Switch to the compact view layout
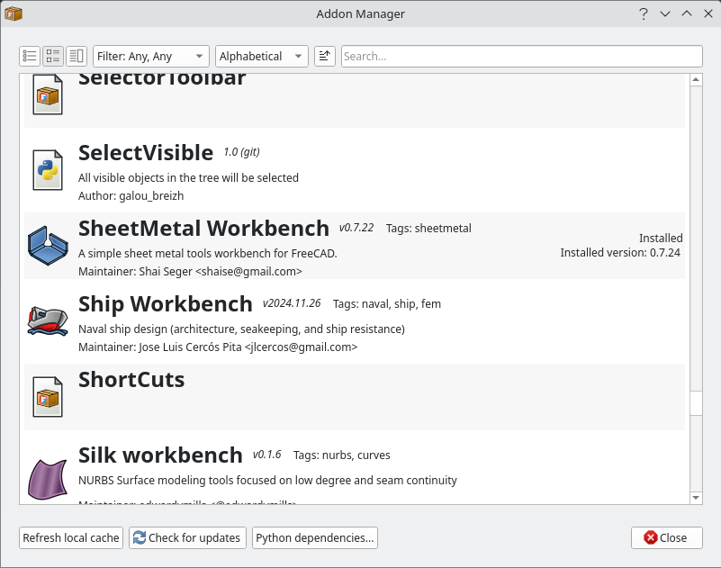Viewport: 721px width, 568px height. pos(52,56)
